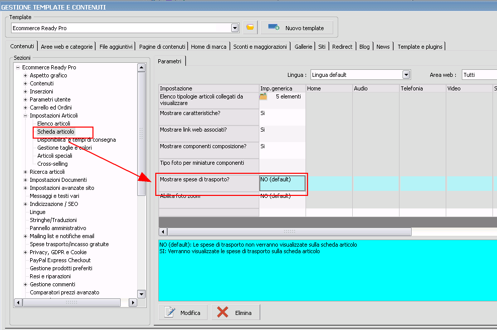Click parameters grid horizontal scroll left arrow

(x=163, y=232)
